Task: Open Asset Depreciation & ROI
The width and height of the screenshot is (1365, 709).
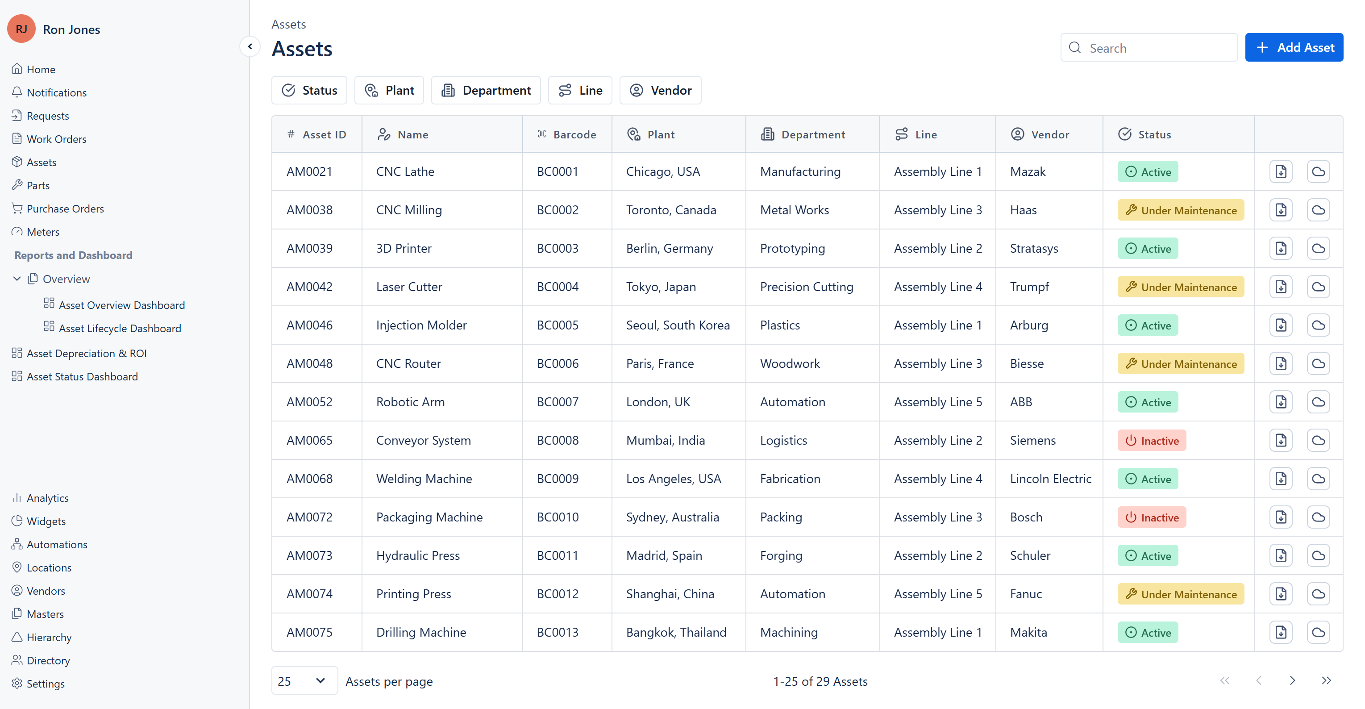Action: click(79, 354)
